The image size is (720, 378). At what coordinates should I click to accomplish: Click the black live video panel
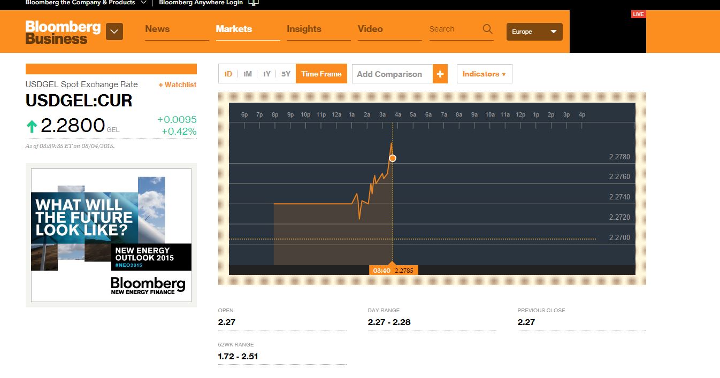(x=608, y=32)
